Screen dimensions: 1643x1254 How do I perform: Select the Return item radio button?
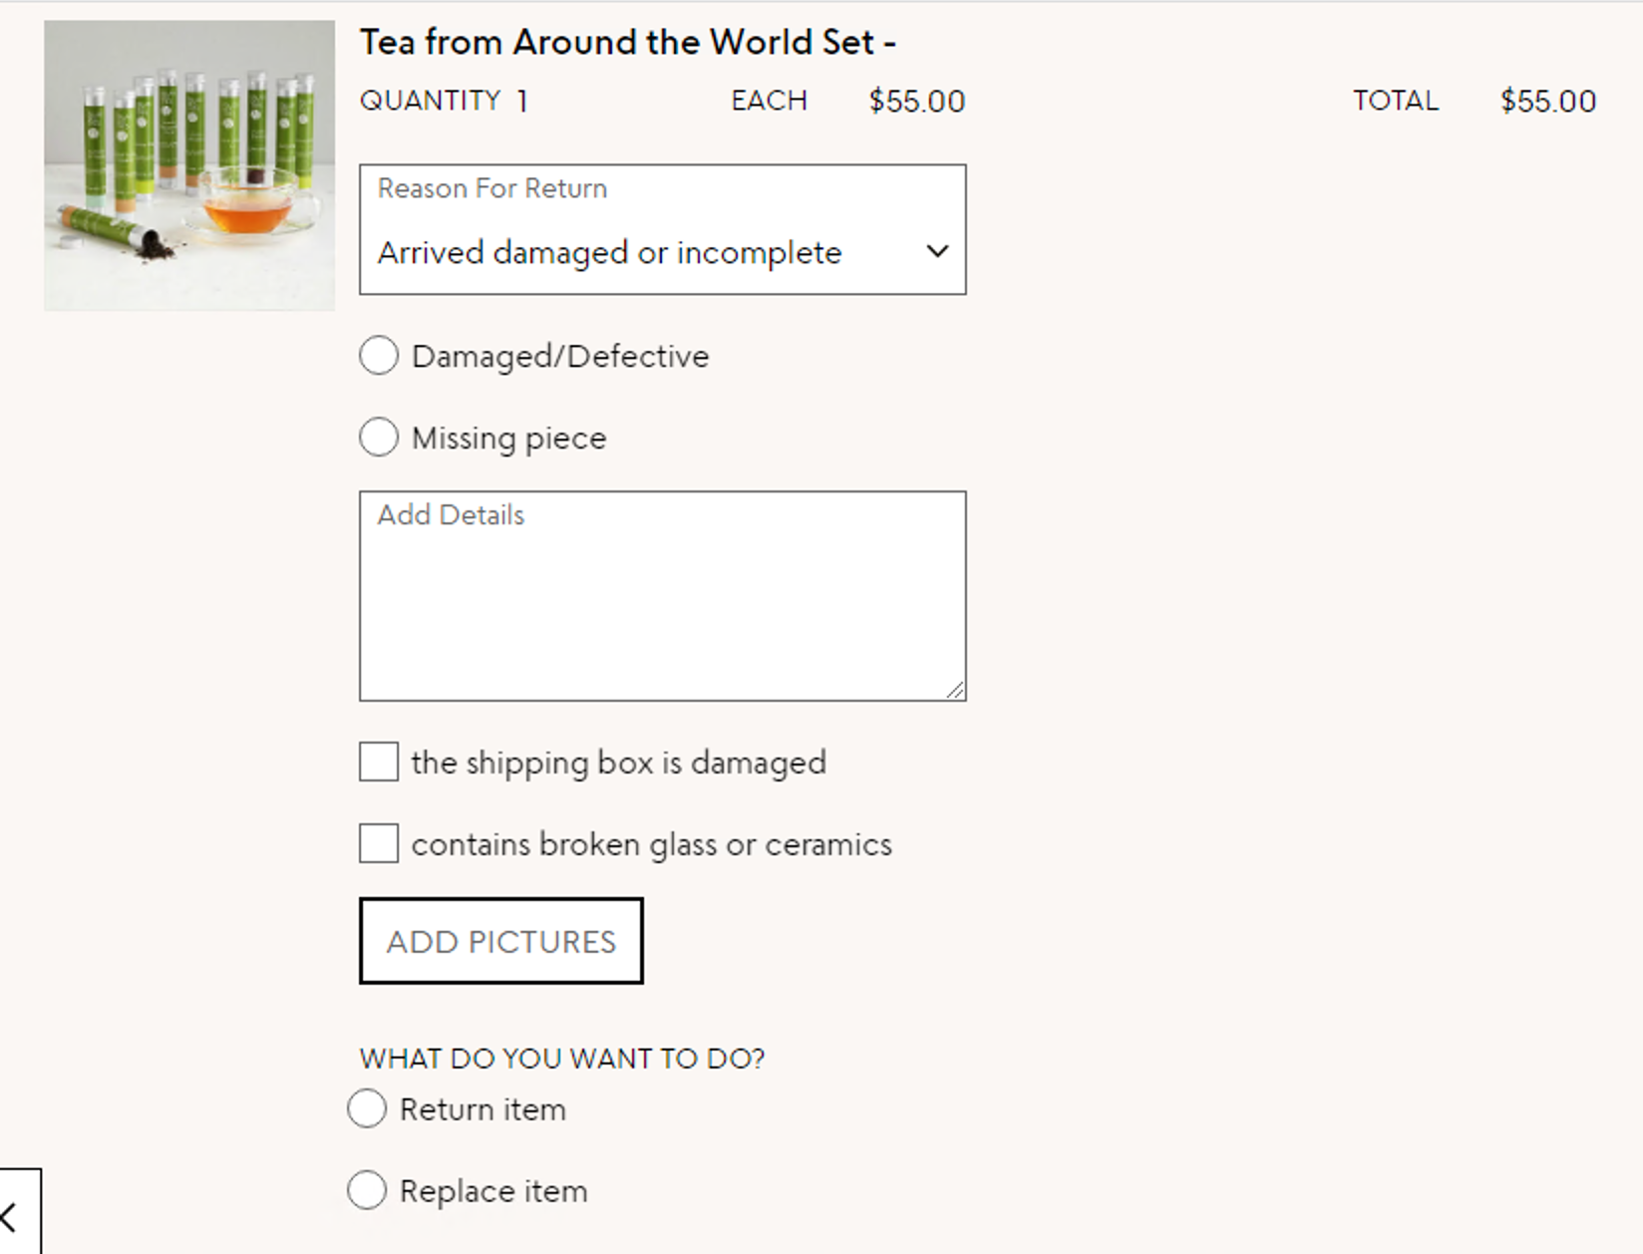[367, 1108]
